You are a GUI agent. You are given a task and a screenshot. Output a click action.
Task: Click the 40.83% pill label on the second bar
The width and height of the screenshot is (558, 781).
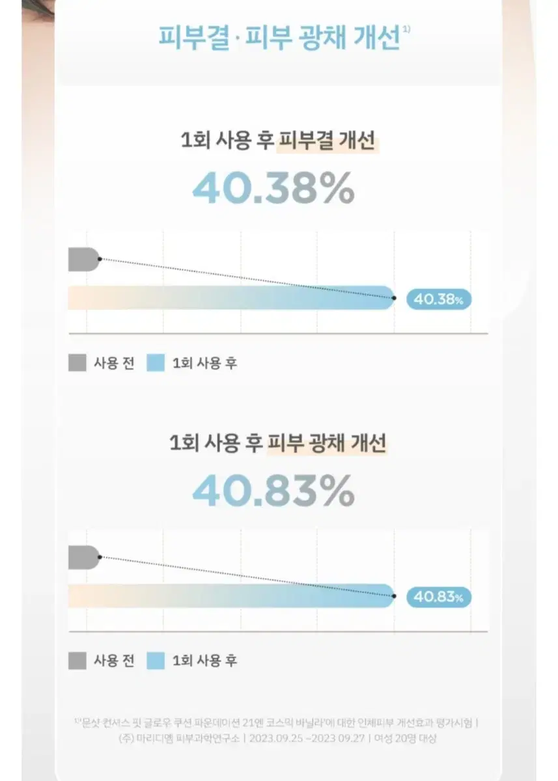click(x=438, y=597)
